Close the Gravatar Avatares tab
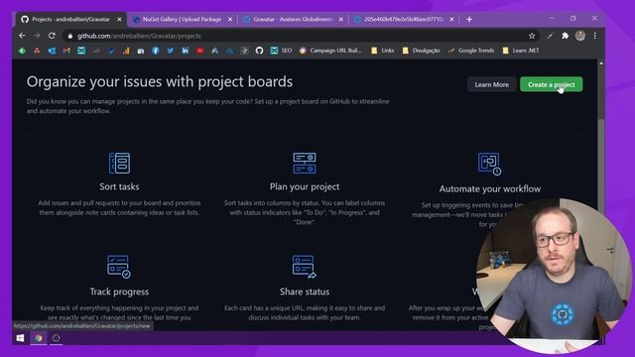 (x=341, y=19)
